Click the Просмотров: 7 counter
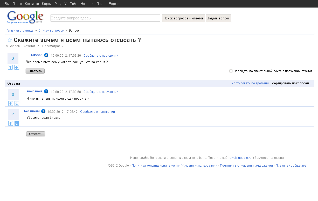318x201 pixels. click(x=53, y=46)
